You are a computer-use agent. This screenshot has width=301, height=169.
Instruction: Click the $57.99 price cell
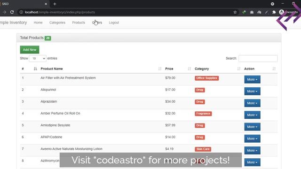pos(170,125)
